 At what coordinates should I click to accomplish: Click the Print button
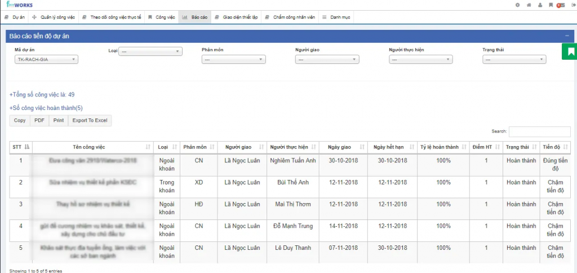(59, 121)
